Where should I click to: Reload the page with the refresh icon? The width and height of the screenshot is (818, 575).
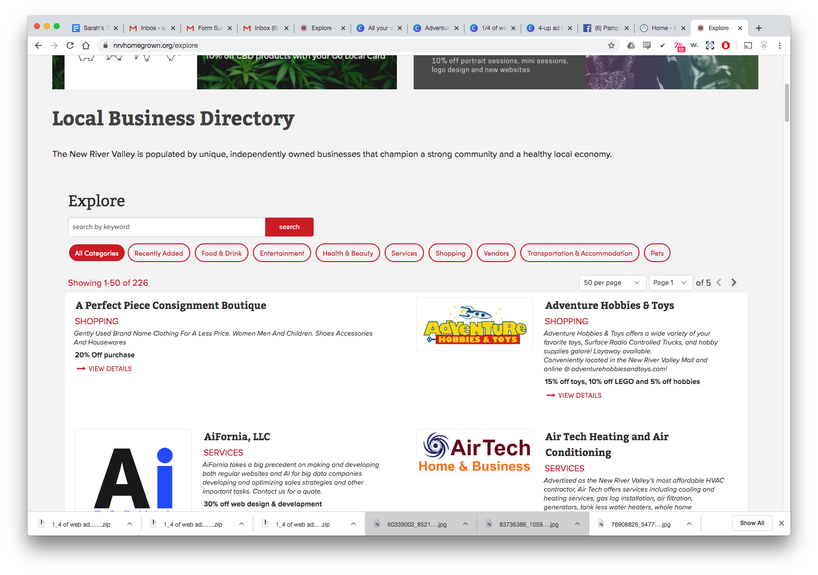point(70,45)
